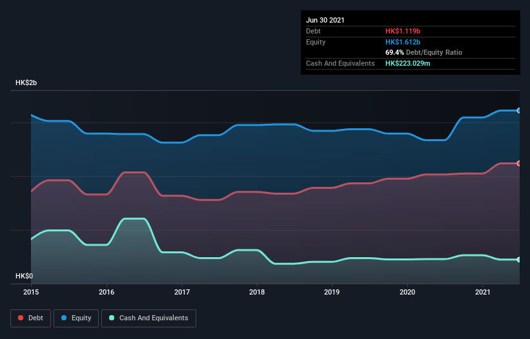Toggle the Equity series legend button
Image resolution: width=530 pixels, height=339 pixels.
click(x=76, y=318)
